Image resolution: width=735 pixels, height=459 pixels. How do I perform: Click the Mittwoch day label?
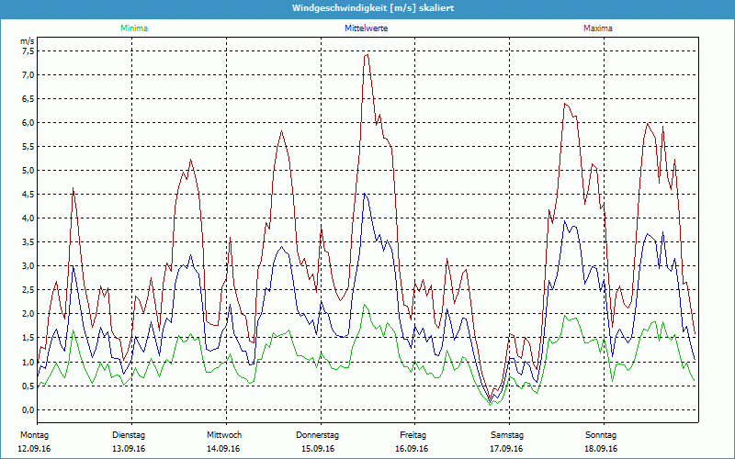(x=224, y=435)
